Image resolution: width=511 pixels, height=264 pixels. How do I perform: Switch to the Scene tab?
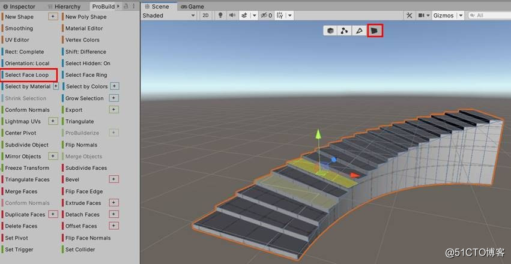click(x=157, y=7)
